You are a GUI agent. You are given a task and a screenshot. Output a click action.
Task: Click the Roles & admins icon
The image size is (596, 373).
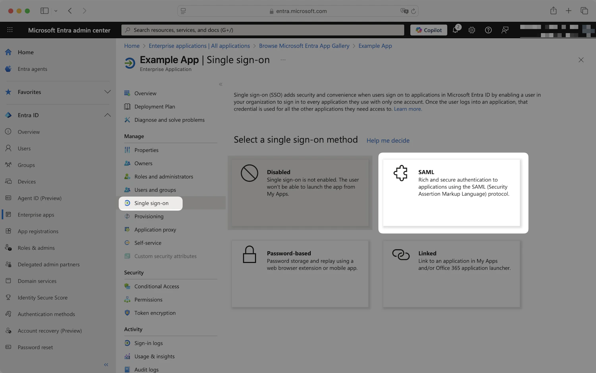(x=8, y=248)
